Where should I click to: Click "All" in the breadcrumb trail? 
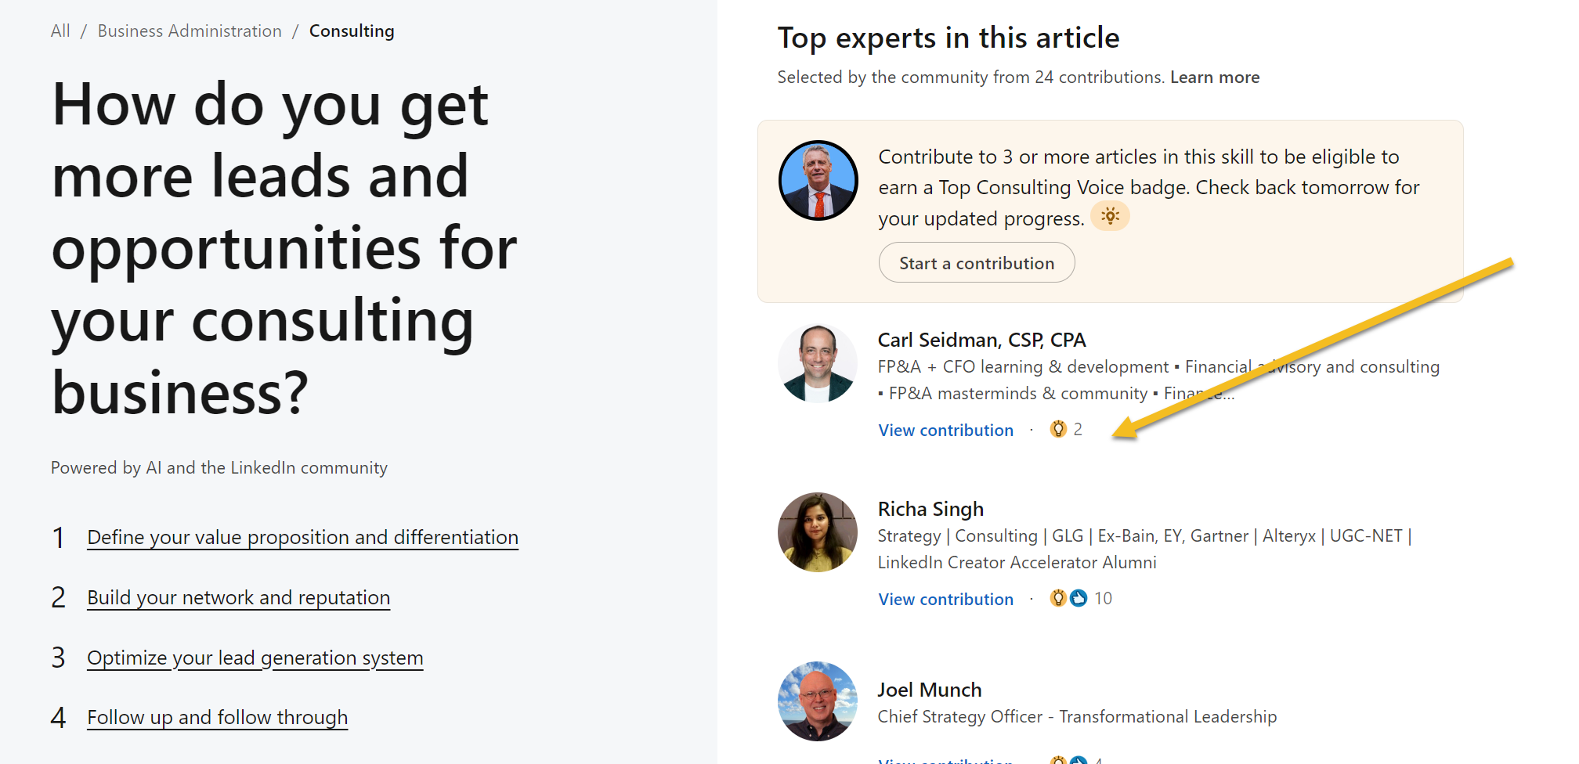tap(60, 31)
